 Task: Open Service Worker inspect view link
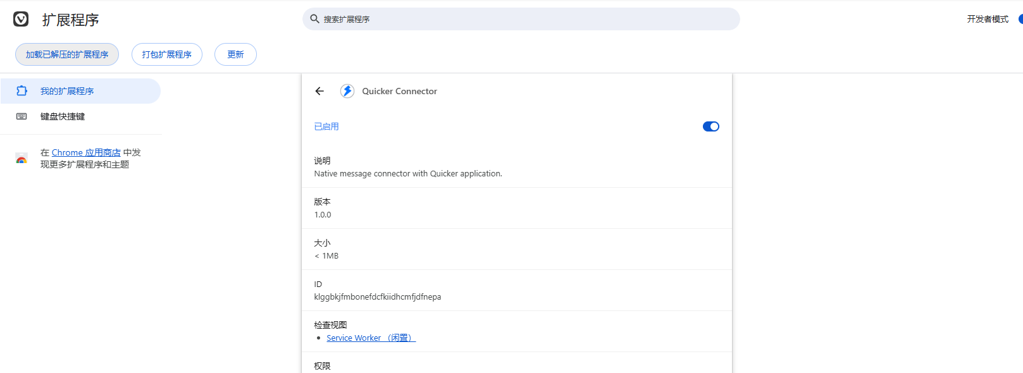pos(371,338)
